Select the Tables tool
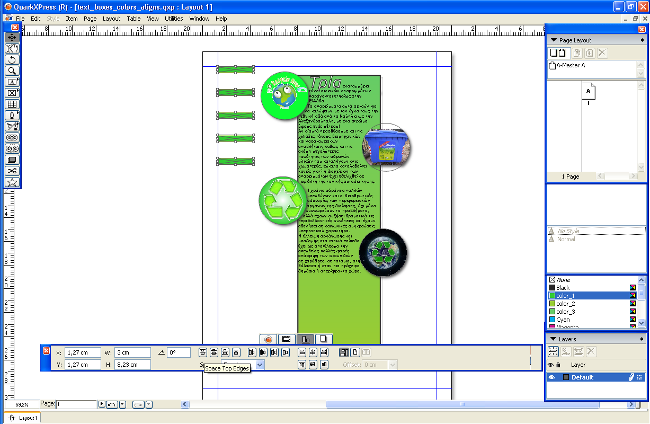 click(x=12, y=104)
